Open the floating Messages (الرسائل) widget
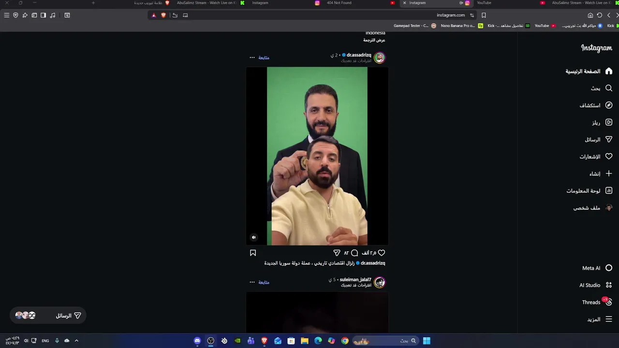The width and height of the screenshot is (619, 348). (48, 316)
